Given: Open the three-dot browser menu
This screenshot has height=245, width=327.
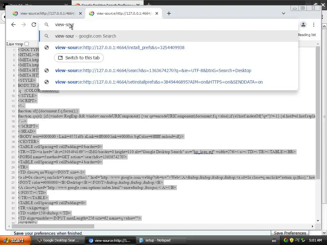Looking at the screenshot, I should point(314,25).
